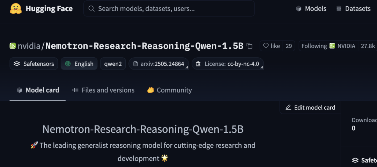Click the document icon in arxiv tag
377x167 pixels.
pyautogui.click(x=135, y=64)
